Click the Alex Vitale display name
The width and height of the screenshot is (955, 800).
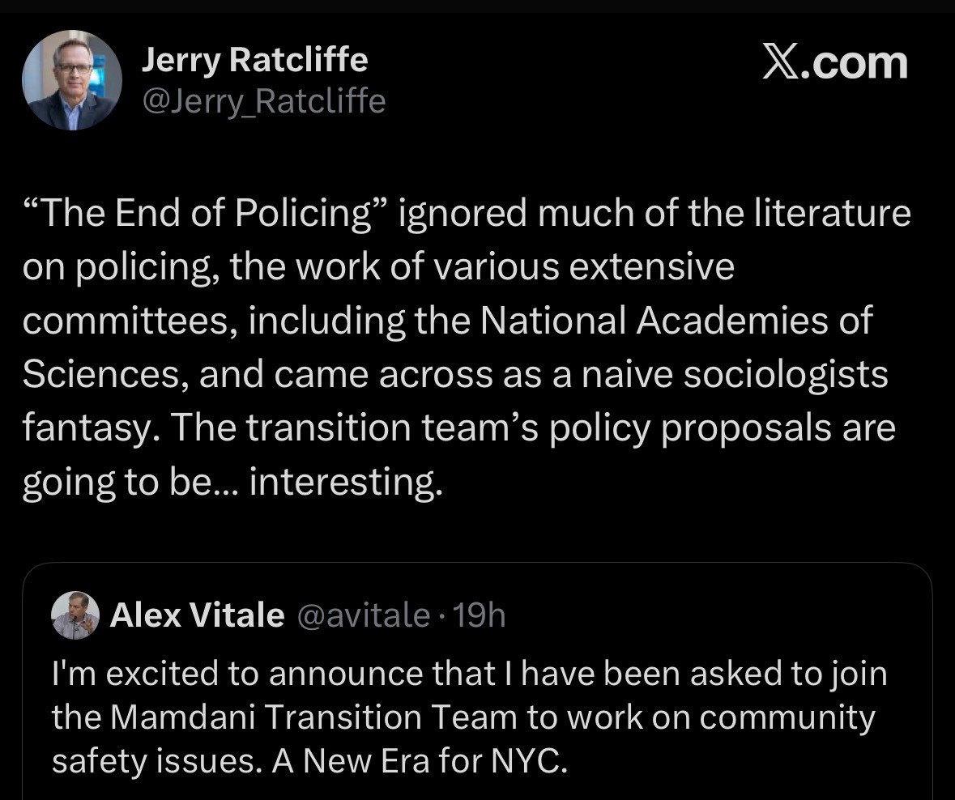tap(197, 616)
